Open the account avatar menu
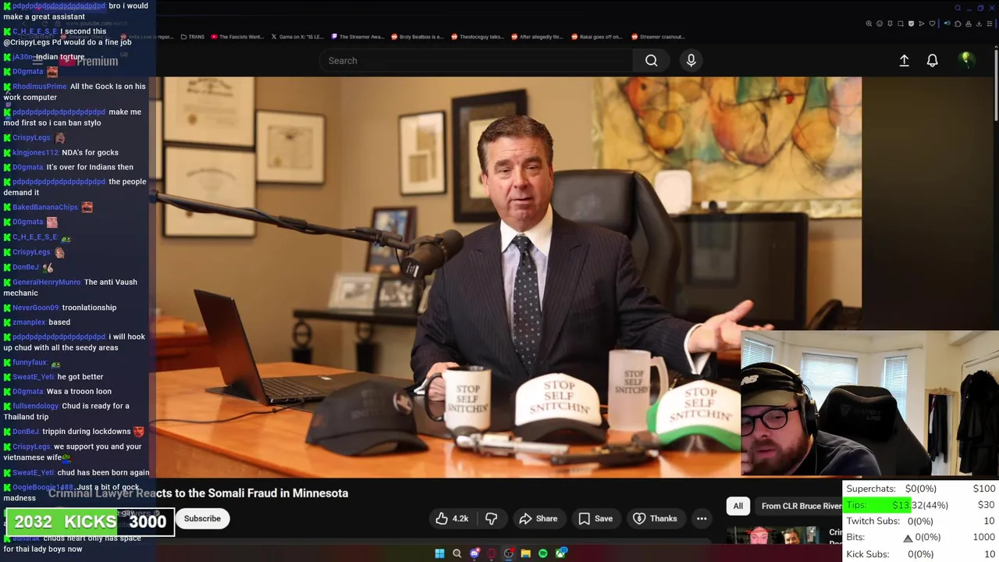The image size is (999, 562). pos(966,60)
